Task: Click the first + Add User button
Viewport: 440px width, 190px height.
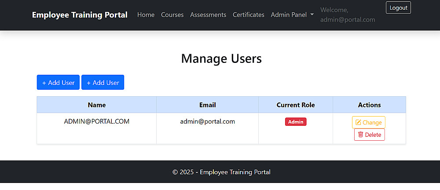Action: (x=58, y=82)
